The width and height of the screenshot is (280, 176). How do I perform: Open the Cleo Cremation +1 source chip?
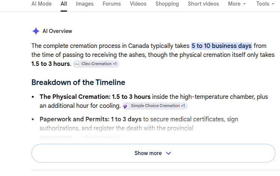click(x=96, y=64)
